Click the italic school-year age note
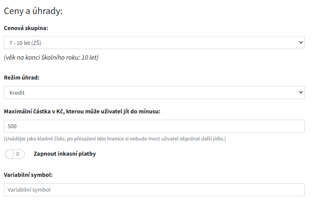This screenshot has height=206, width=318. pos(51,57)
